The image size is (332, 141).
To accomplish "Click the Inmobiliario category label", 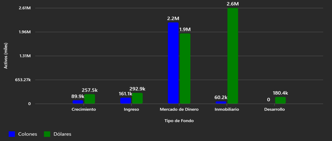I will tap(227, 110).
